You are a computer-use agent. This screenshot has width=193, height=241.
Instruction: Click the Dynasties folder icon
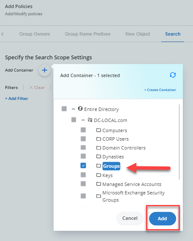(99, 156)
